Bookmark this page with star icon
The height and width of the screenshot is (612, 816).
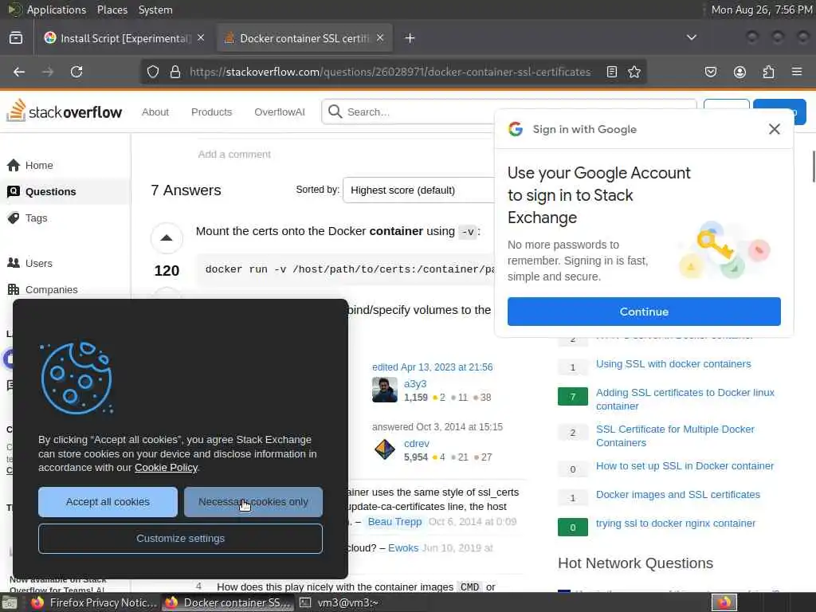click(634, 72)
